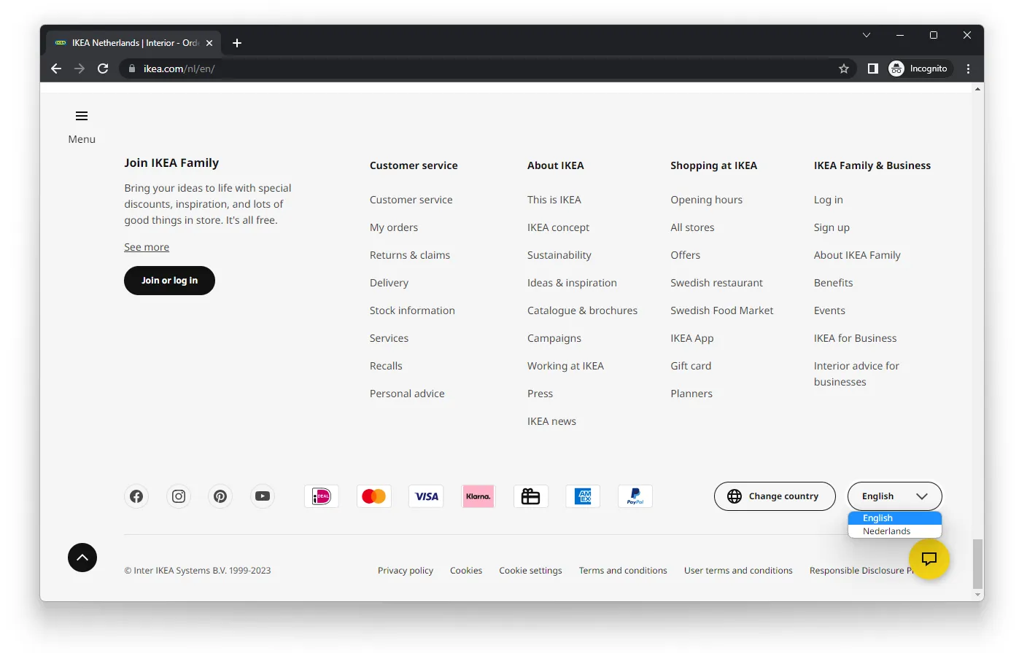1027x653 pixels.
Task: Open the Sign up link
Action: tap(832, 227)
